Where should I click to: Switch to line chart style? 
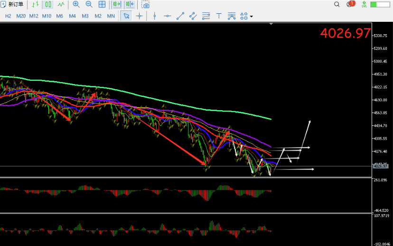pyautogui.click(x=61, y=4)
